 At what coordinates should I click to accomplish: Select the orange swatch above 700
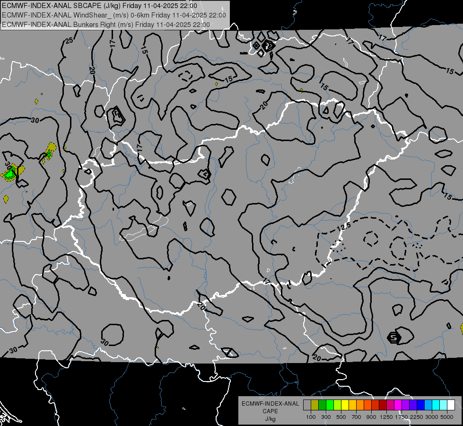[360, 405]
